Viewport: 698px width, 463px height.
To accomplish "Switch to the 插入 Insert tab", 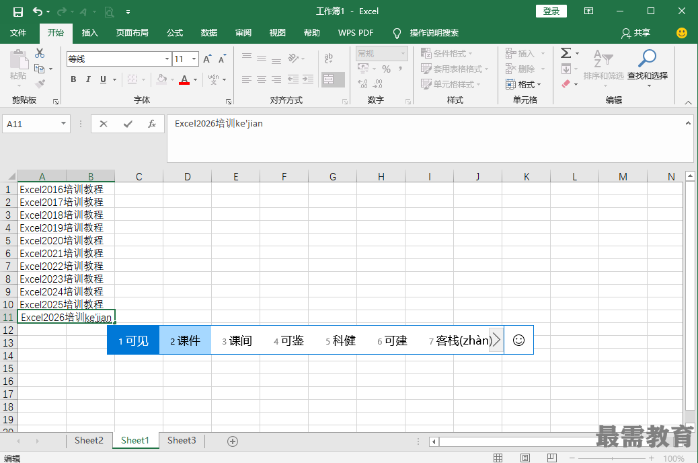I will click(89, 32).
